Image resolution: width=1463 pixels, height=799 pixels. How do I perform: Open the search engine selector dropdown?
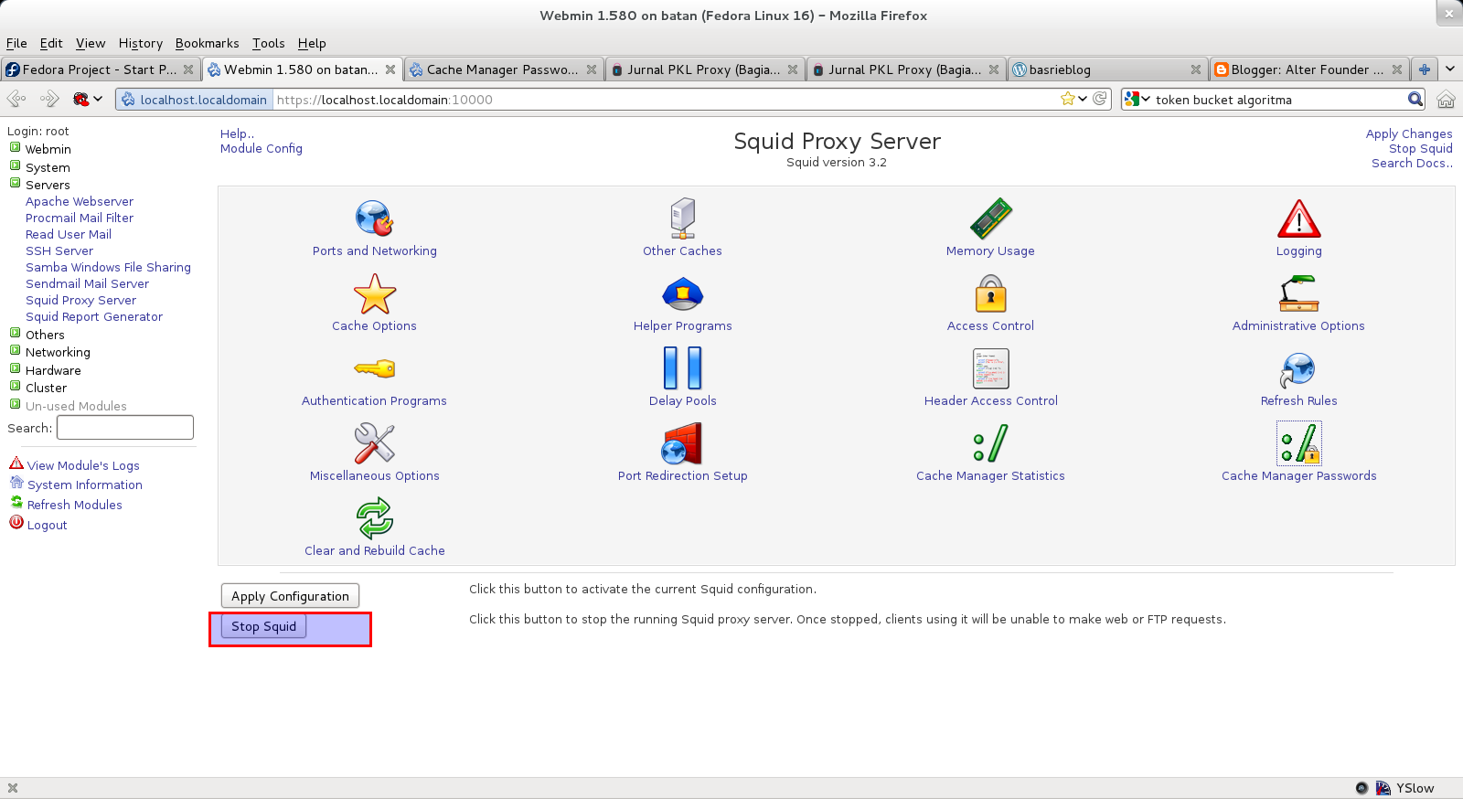tap(1137, 99)
